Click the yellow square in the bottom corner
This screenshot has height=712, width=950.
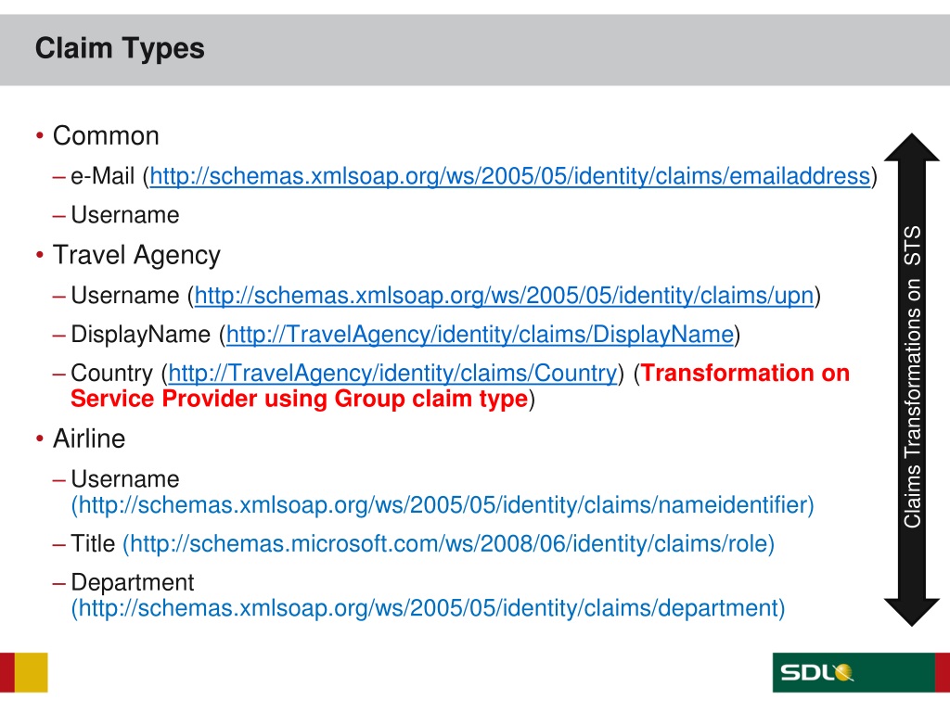pyautogui.click(x=31, y=672)
